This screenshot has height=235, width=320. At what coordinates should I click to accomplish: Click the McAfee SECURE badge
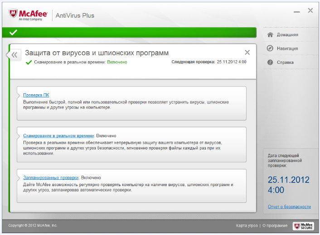tap(303, 226)
